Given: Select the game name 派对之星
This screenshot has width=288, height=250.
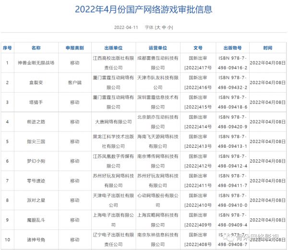Looking at the screenshot, I should [x=36, y=201].
